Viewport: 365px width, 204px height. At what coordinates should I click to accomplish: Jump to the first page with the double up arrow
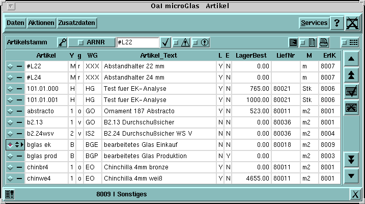tap(351, 75)
